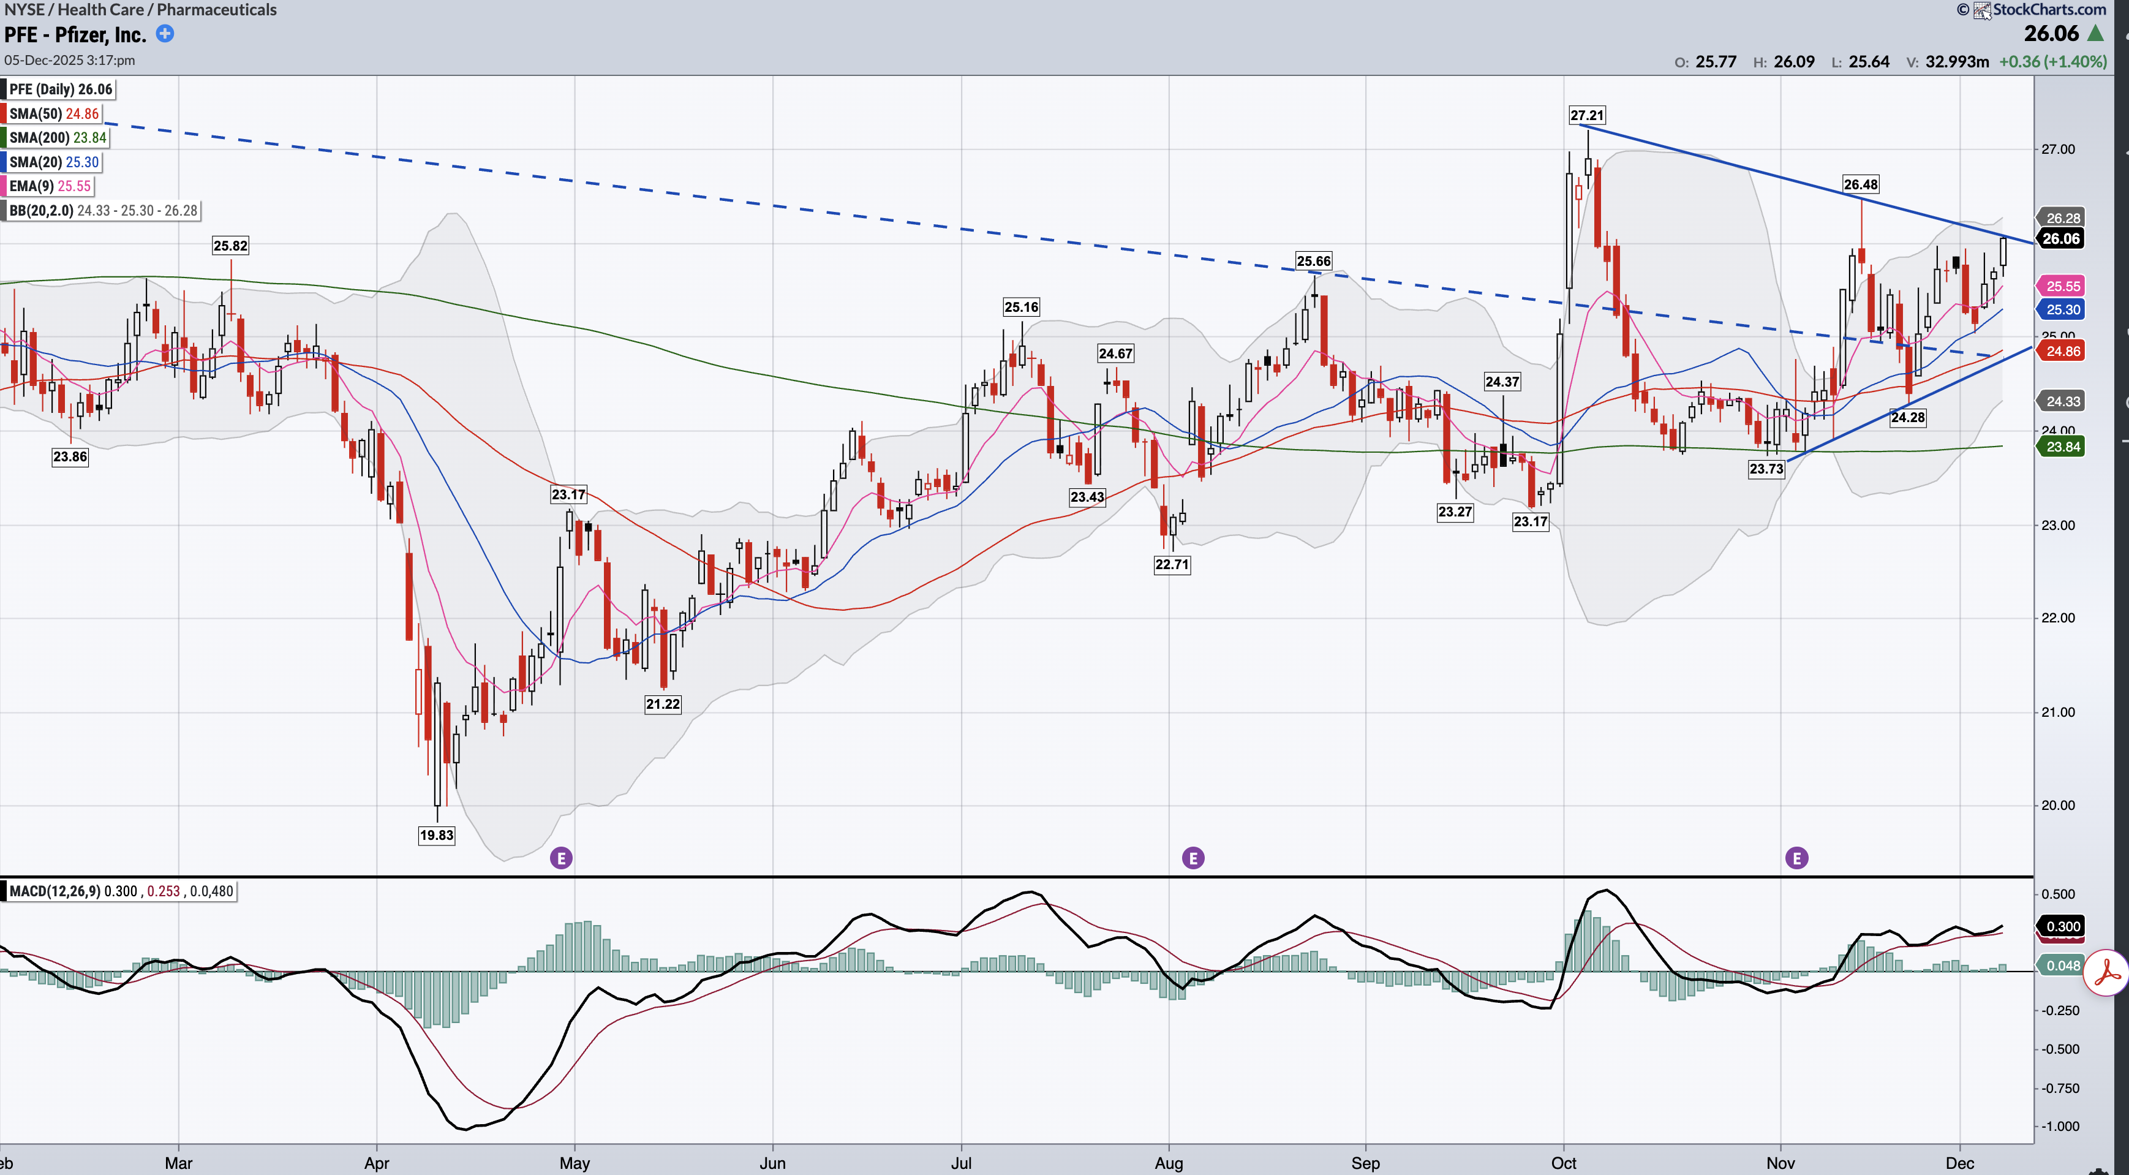Click the StockCharts.com copyright link text
This screenshot has height=1175, width=2129.
click(x=2049, y=10)
